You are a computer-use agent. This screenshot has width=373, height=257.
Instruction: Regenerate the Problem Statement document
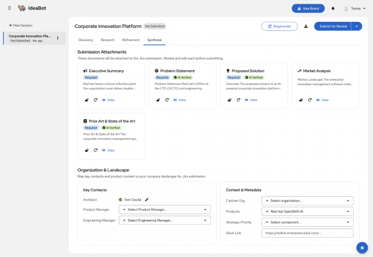[167, 100]
